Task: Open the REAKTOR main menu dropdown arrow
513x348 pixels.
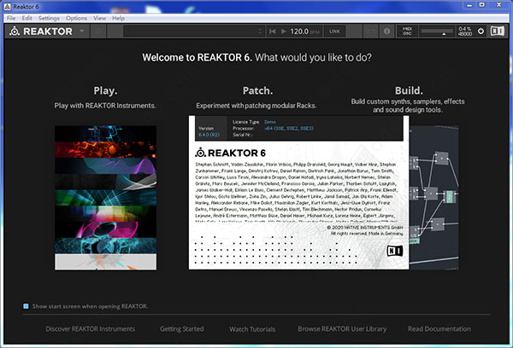Action: coord(82,31)
